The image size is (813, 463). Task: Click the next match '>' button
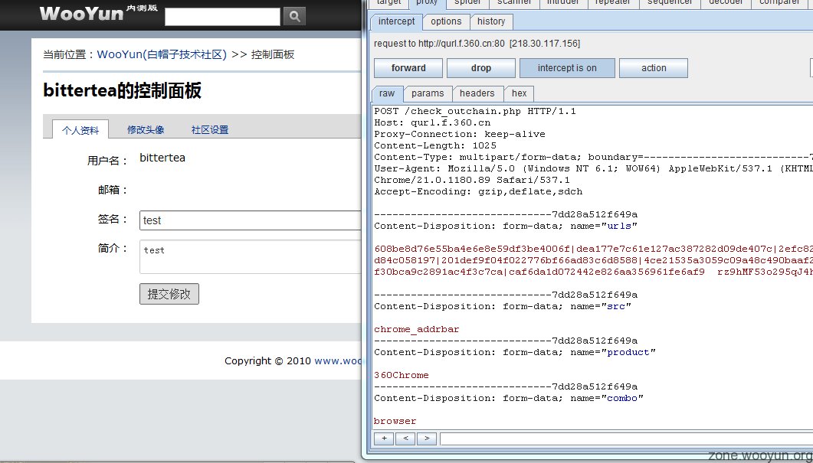coord(427,439)
